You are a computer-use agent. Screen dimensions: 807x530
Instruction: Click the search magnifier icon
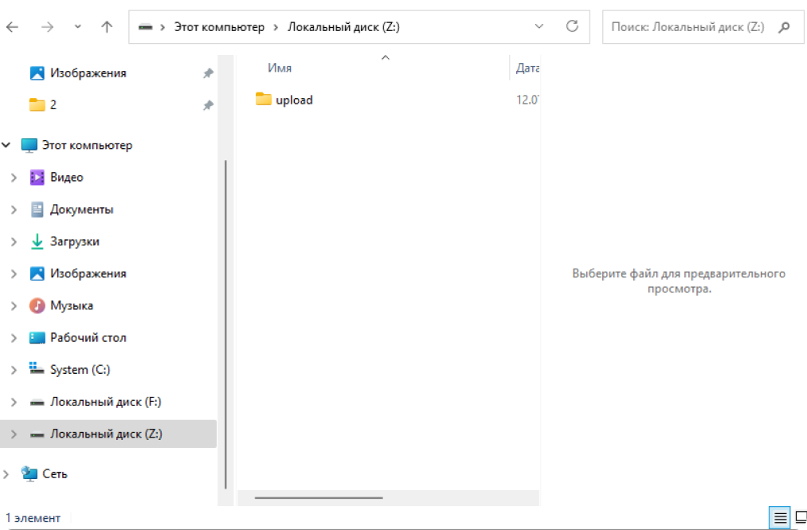[784, 26]
